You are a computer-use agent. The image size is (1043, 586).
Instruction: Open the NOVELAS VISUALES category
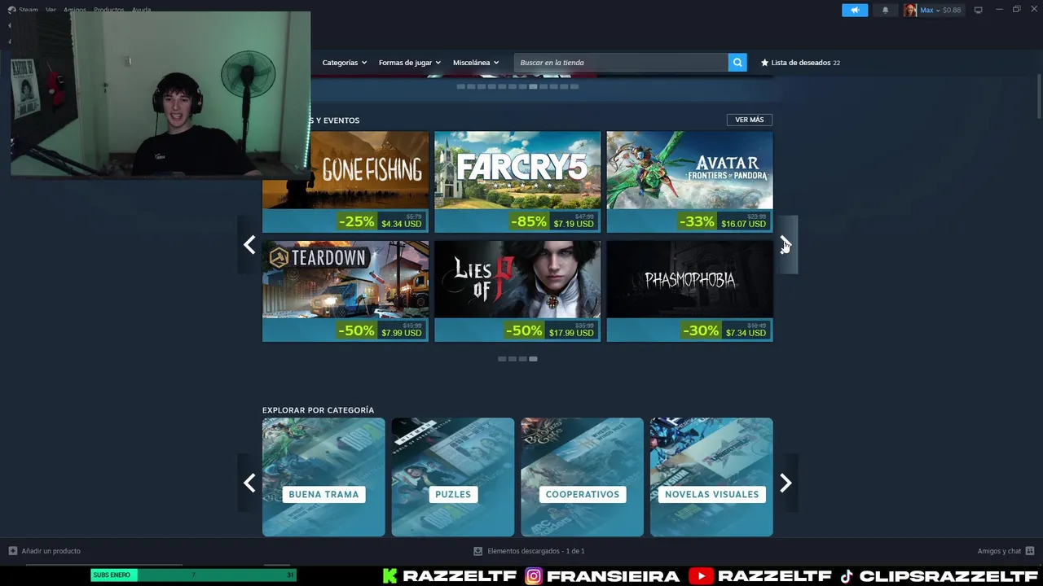click(711, 477)
